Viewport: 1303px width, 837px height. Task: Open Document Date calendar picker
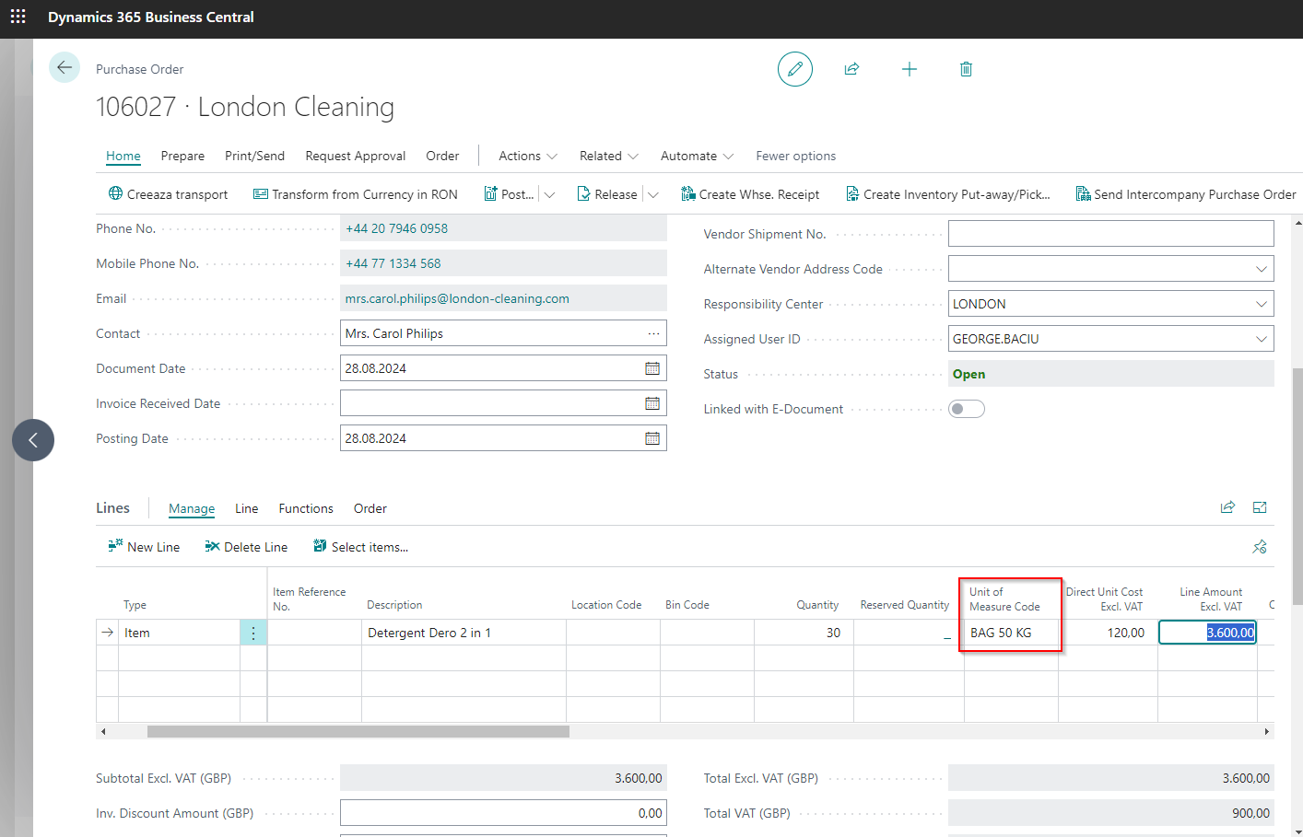coord(652,368)
